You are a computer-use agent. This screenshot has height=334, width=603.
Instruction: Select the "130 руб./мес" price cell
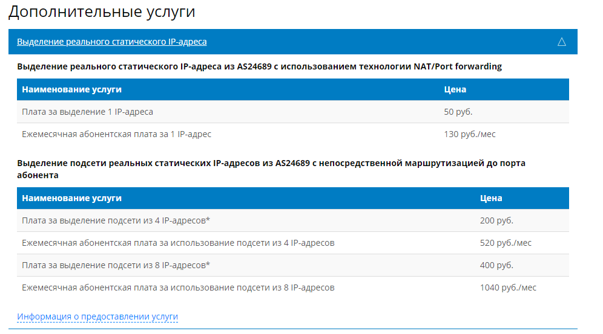(x=470, y=134)
